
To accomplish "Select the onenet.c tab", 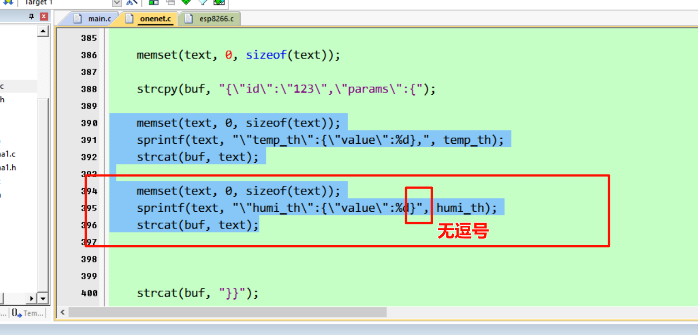I will (x=150, y=19).
